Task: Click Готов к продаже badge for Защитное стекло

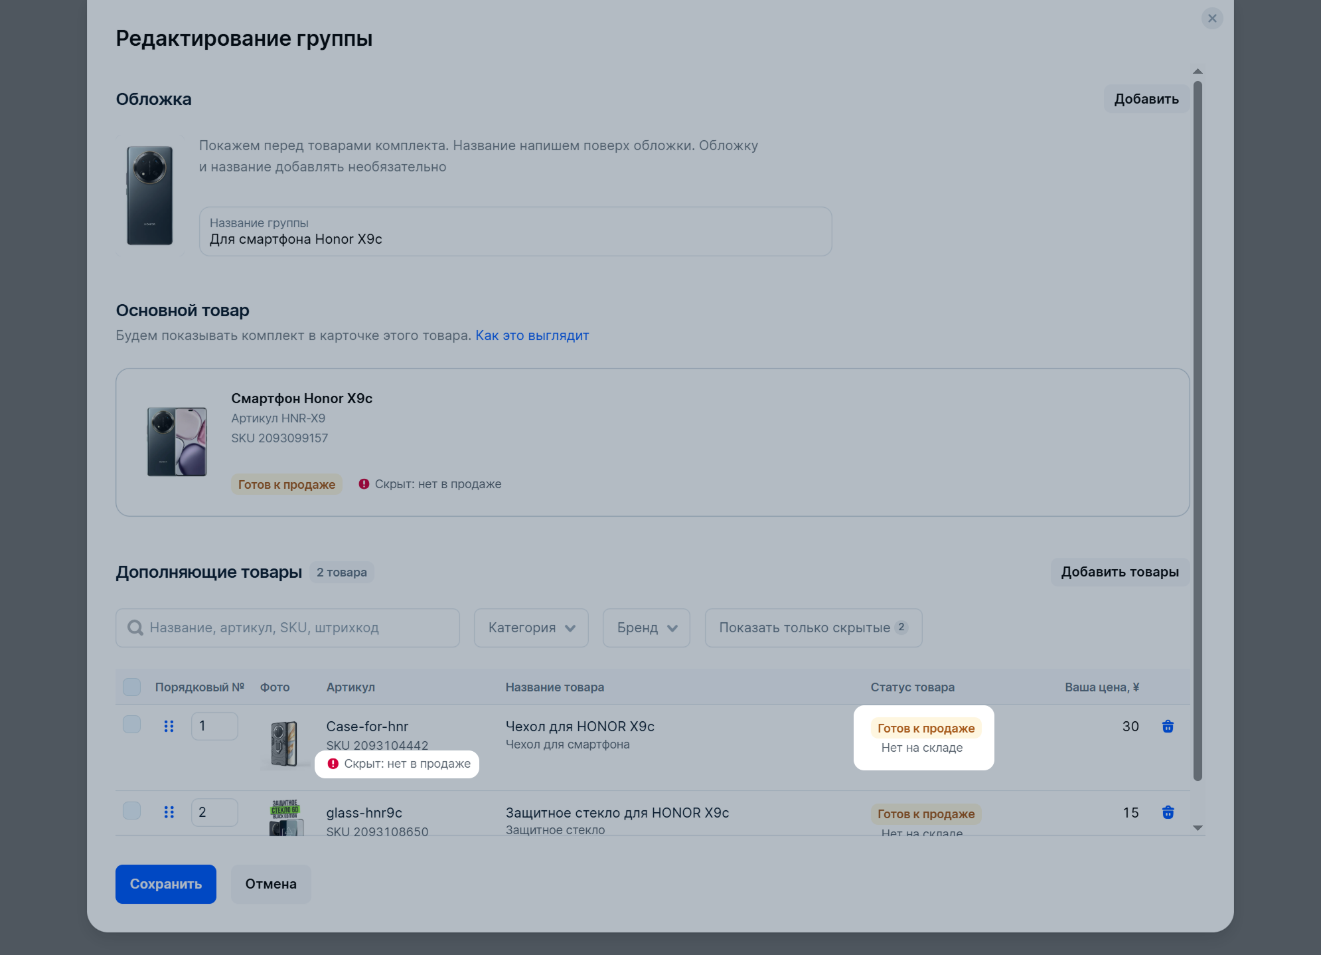Action: click(x=926, y=814)
